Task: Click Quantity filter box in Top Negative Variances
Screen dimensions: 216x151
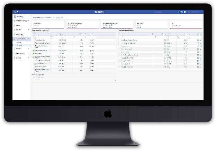Action: [x=56, y=37]
